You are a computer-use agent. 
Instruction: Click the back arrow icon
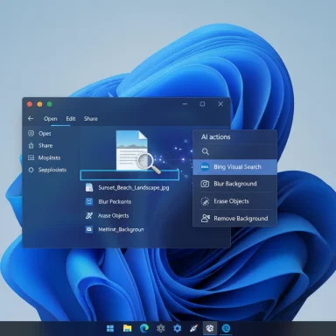pos(31,119)
